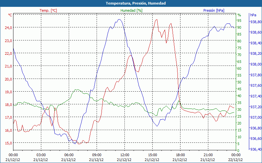This screenshot has width=262, height=163.
Task: Click the blue 'Presión [hPa]' legend label
Action: coord(214,10)
